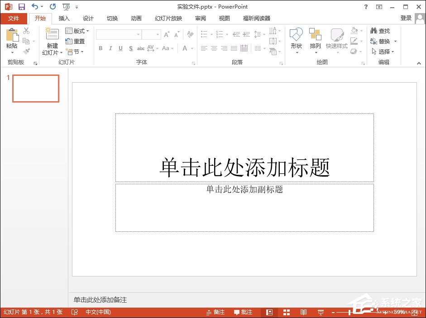Toggle bold formatting

coord(101,48)
